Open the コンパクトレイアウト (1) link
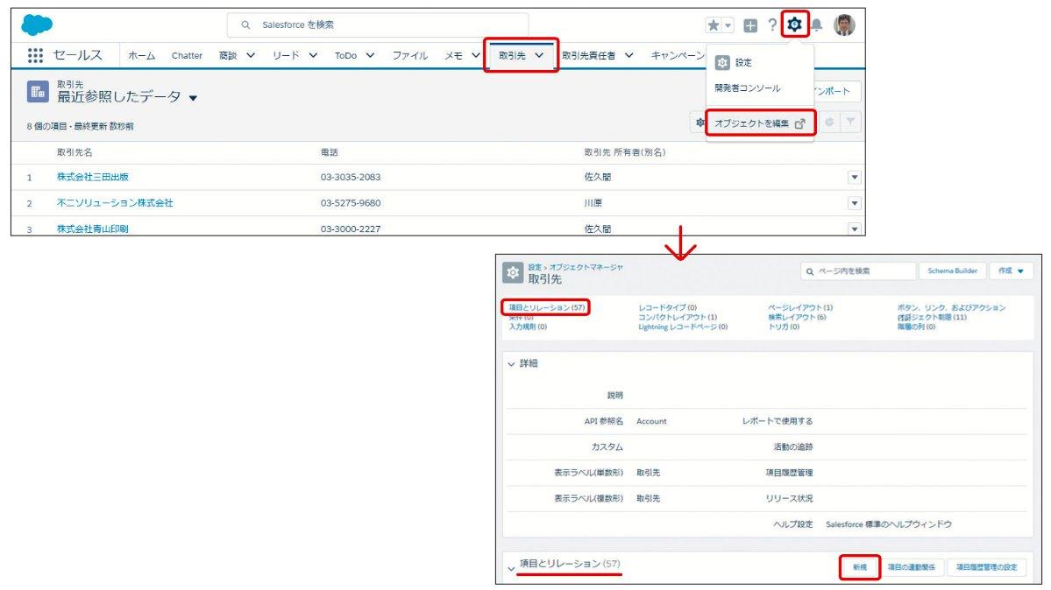 pyautogui.click(x=678, y=318)
